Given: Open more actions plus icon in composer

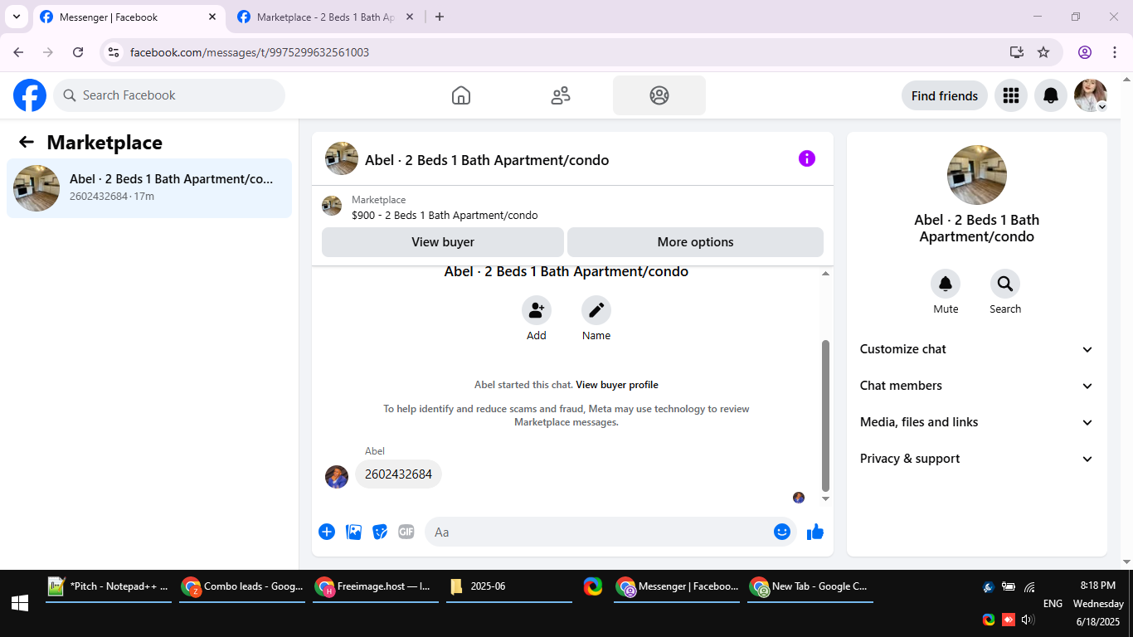Looking at the screenshot, I should (x=327, y=532).
